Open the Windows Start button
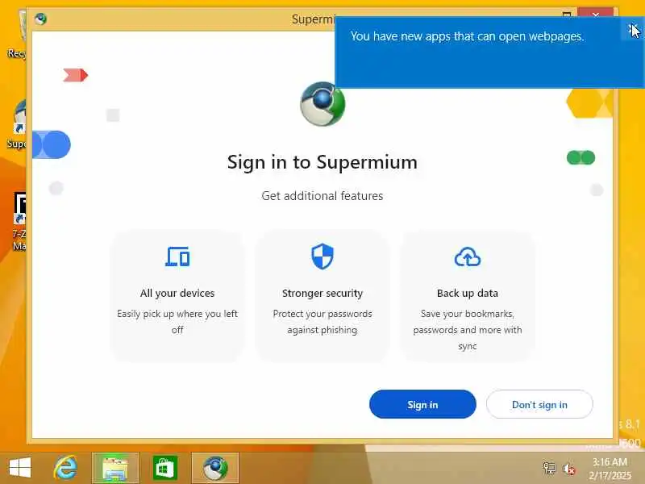Image resolution: width=645 pixels, height=484 pixels. coord(19,468)
